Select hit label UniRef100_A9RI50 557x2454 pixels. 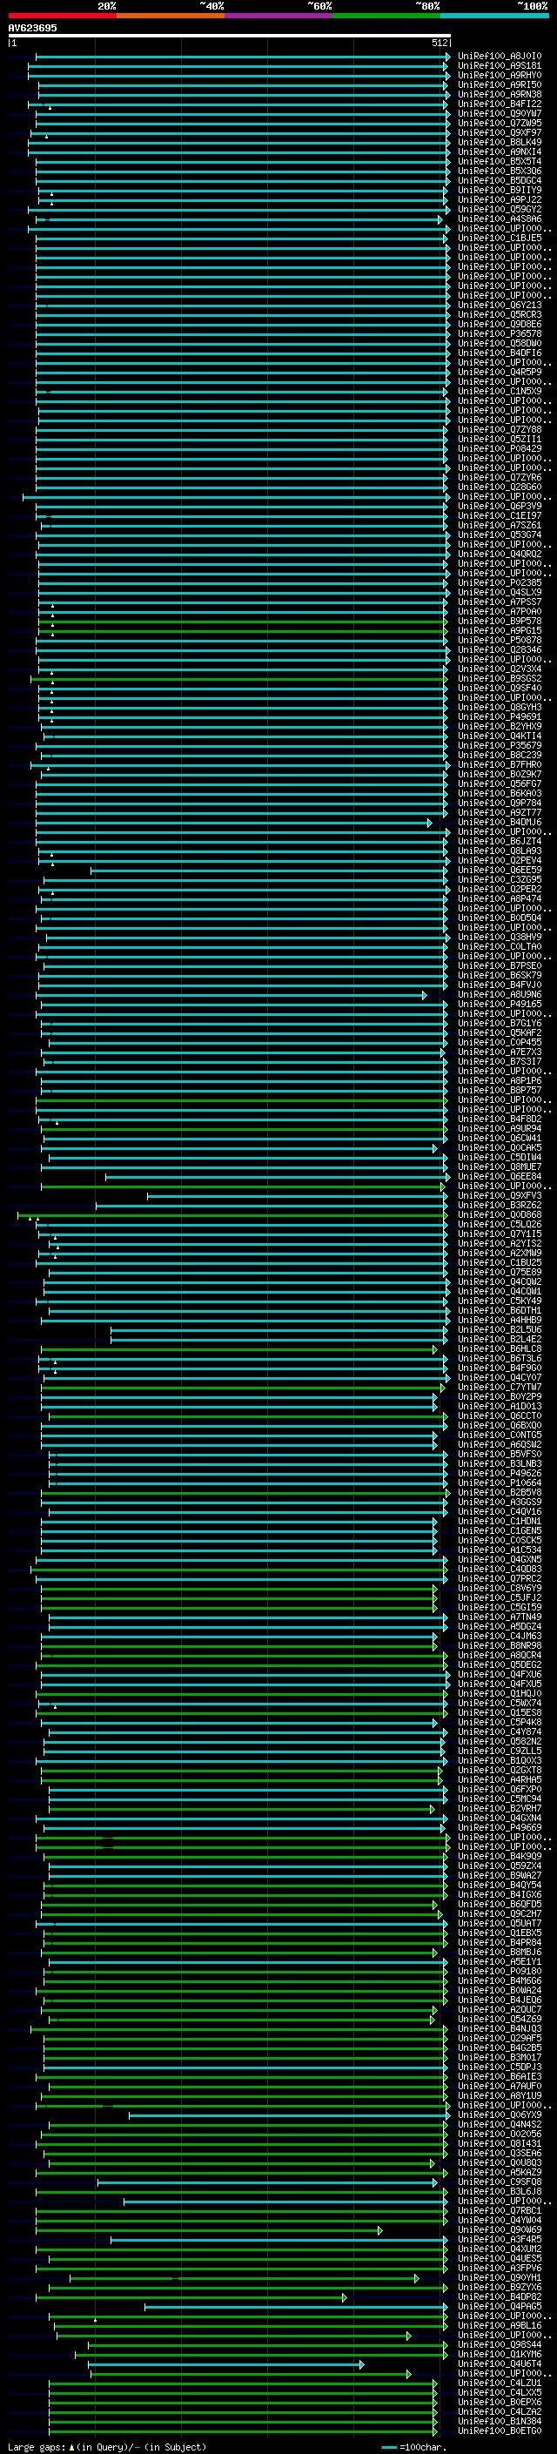tap(500, 84)
